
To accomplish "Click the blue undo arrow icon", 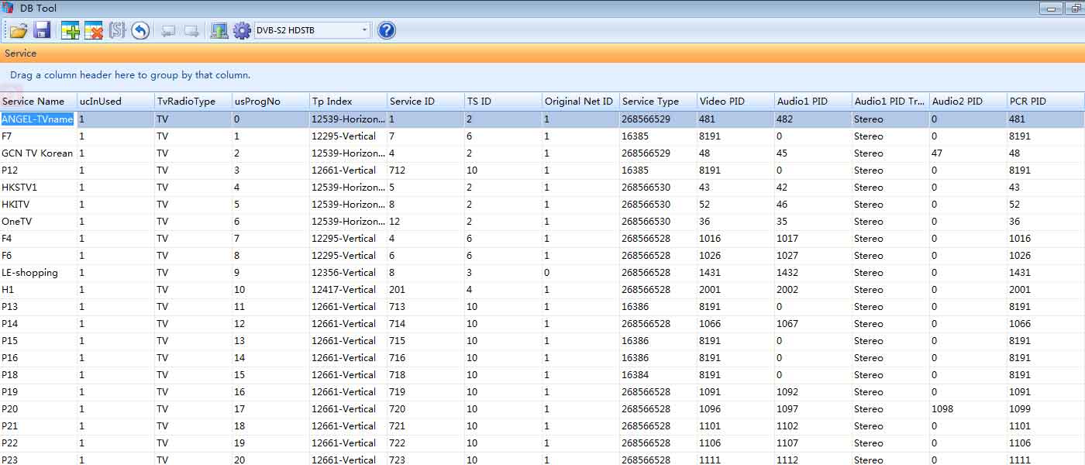I will (x=140, y=31).
